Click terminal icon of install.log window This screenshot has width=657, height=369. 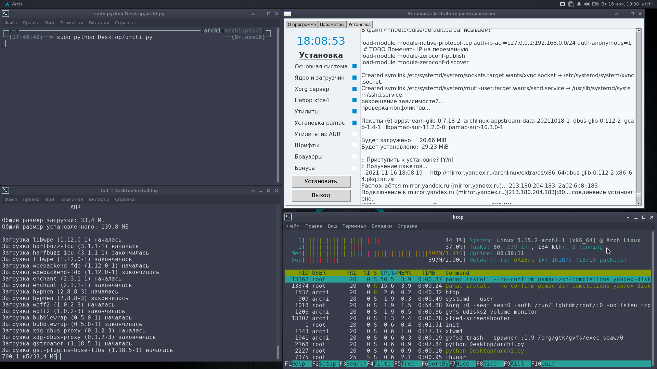pos(5,190)
